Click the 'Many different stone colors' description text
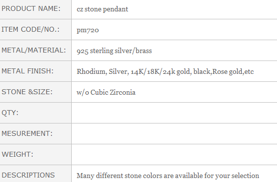 coord(168,176)
